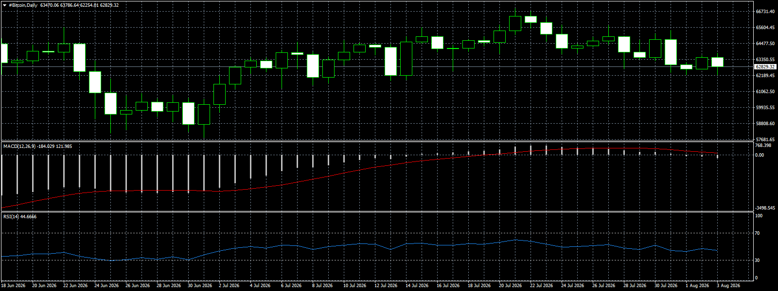
Task: Click the 20 Jul 2026 date label
Action: click(x=511, y=286)
